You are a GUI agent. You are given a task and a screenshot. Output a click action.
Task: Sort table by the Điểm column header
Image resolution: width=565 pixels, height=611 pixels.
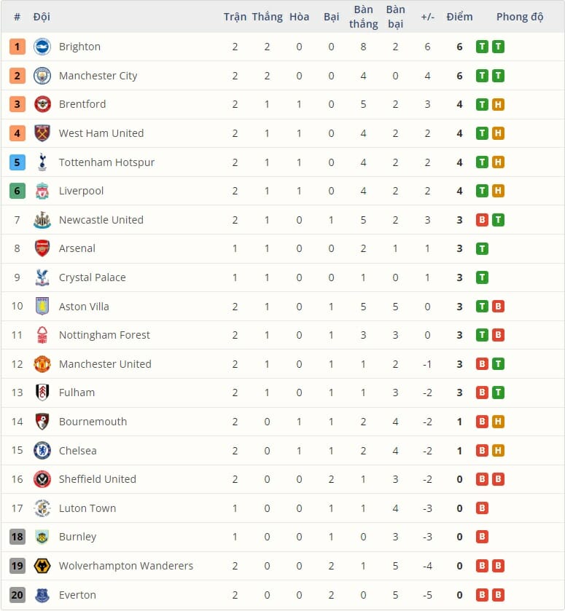pyautogui.click(x=459, y=17)
